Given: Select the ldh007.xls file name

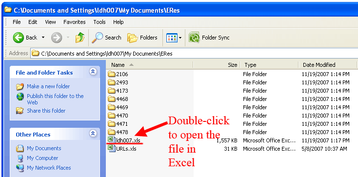Looking at the screenshot, I should [128, 140].
